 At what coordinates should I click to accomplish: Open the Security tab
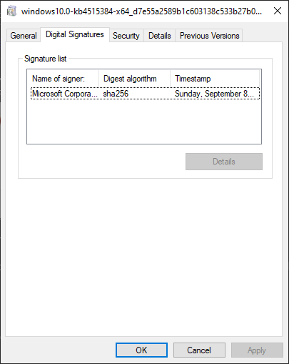(126, 36)
